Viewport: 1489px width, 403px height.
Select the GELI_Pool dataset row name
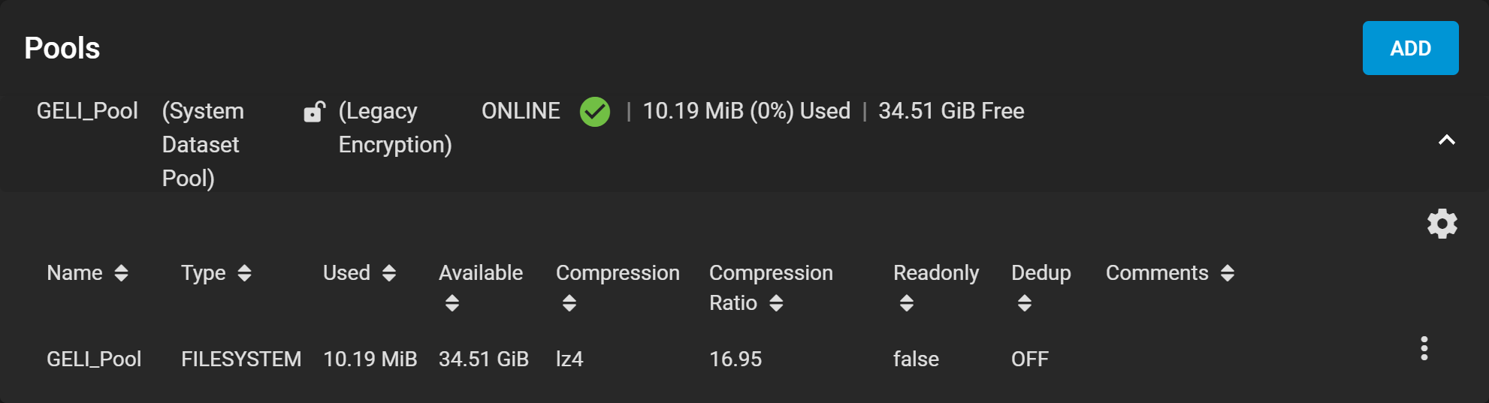tap(94, 359)
